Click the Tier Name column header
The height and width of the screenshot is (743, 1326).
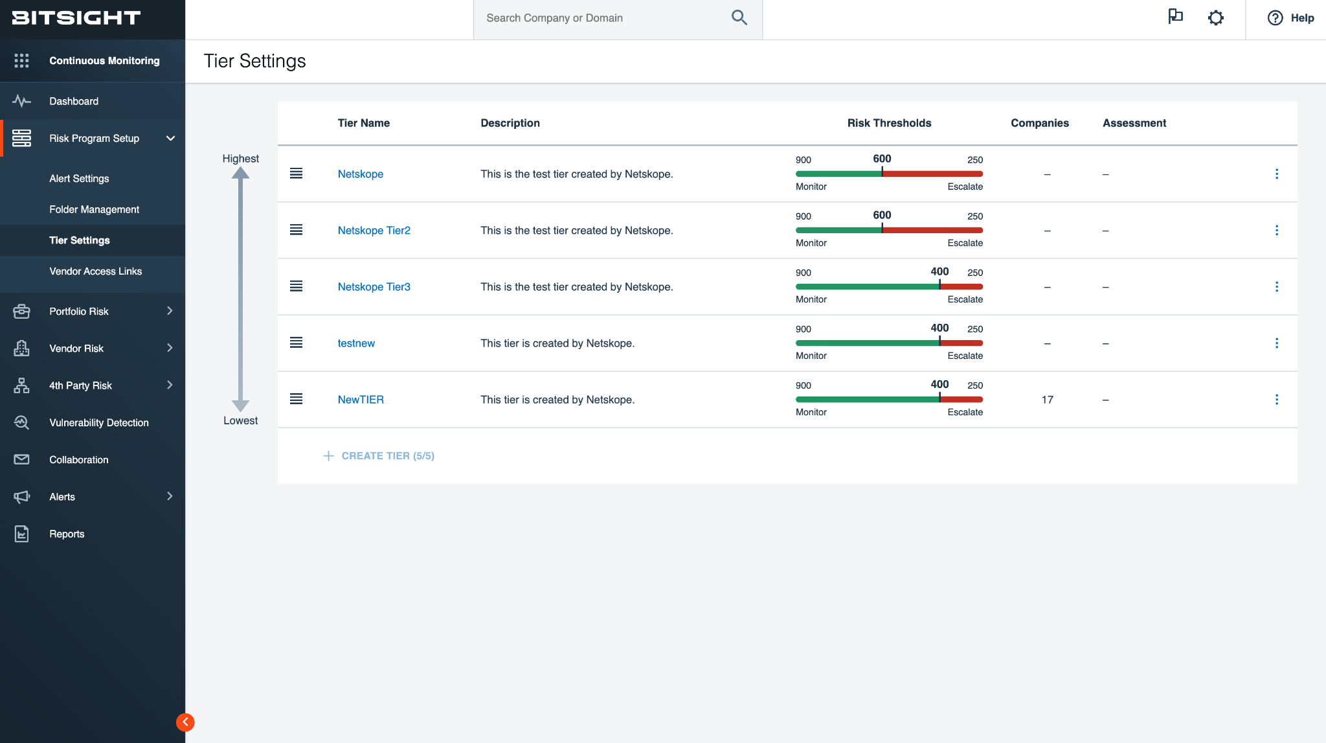point(363,123)
